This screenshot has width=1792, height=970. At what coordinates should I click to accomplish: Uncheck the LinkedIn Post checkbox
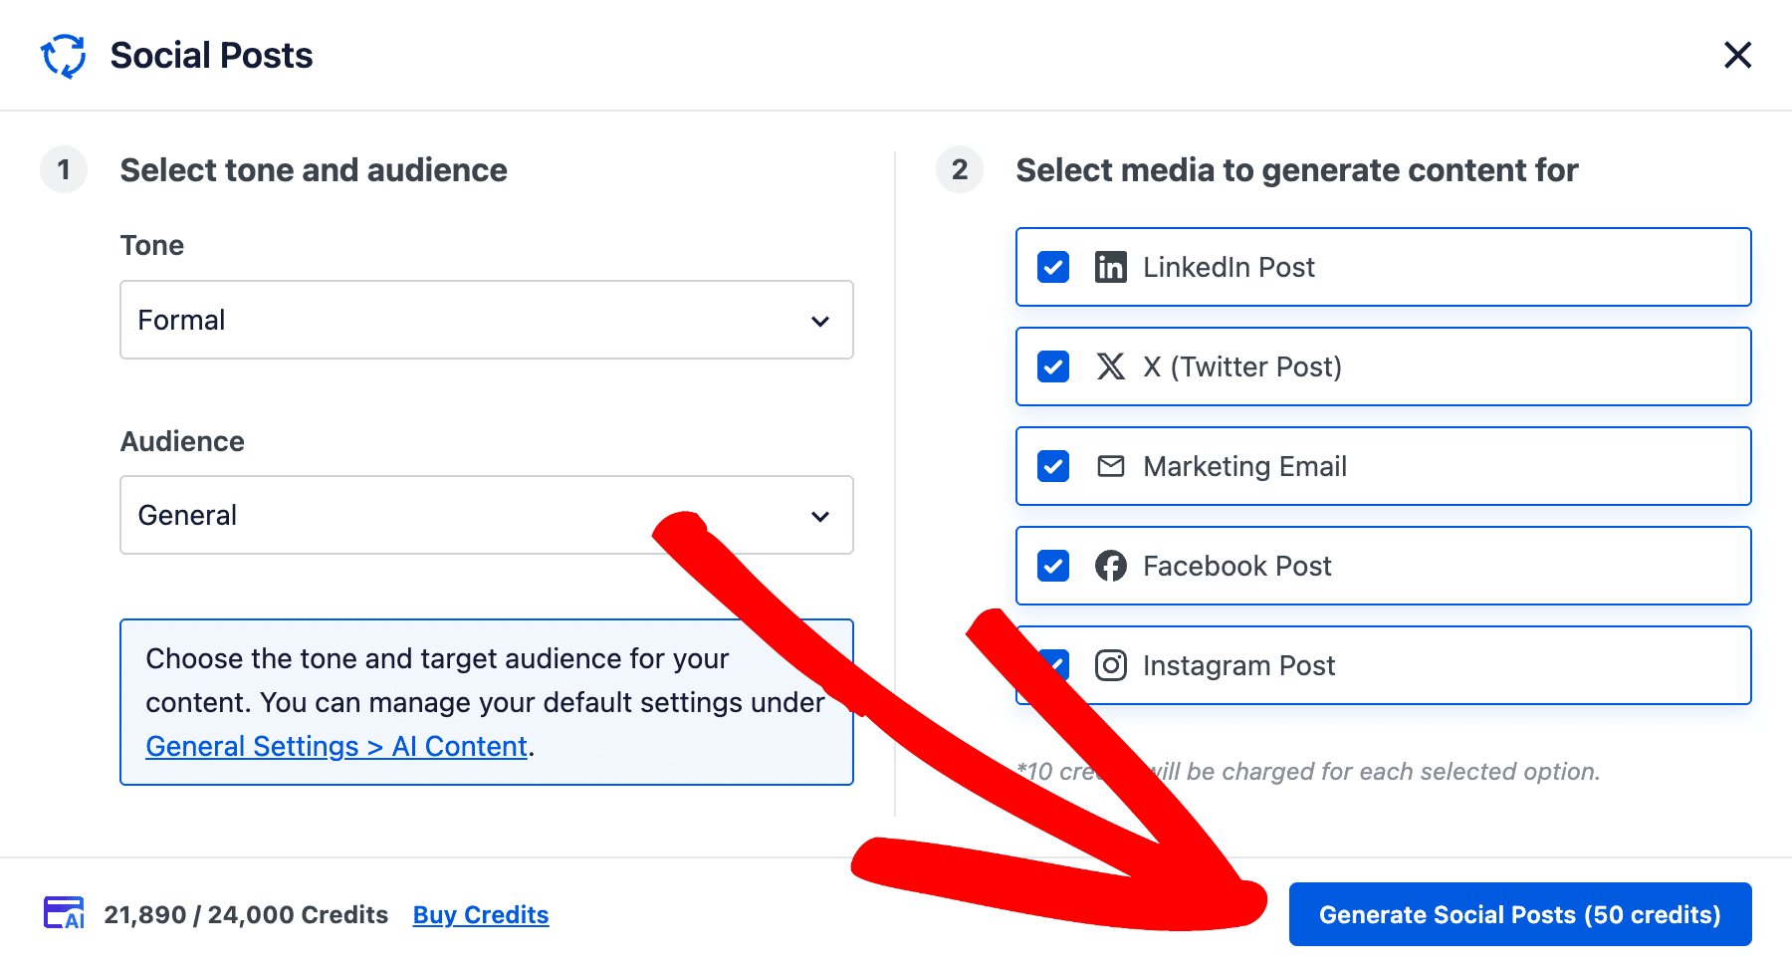pyautogui.click(x=1053, y=267)
